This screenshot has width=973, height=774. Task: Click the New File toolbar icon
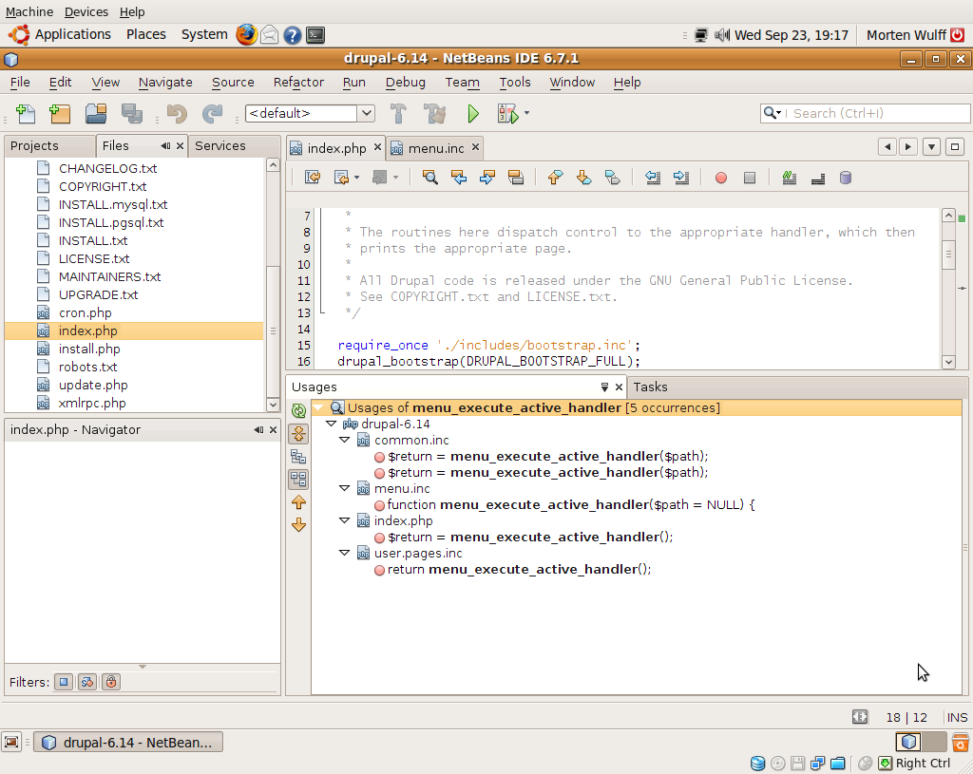pyautogui.click(x=26, y=114)
